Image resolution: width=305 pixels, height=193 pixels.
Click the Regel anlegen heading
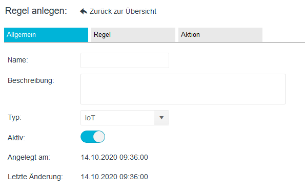point(36,11)
